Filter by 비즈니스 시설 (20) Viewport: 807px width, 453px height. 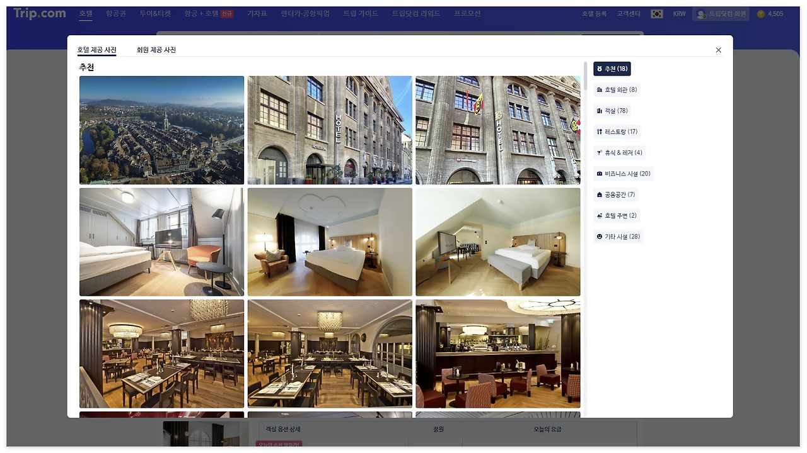coord(624,174)
